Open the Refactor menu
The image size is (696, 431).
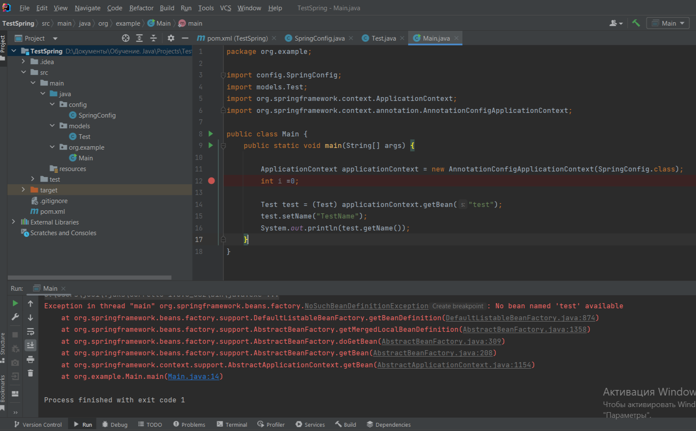tap(141, 8)
